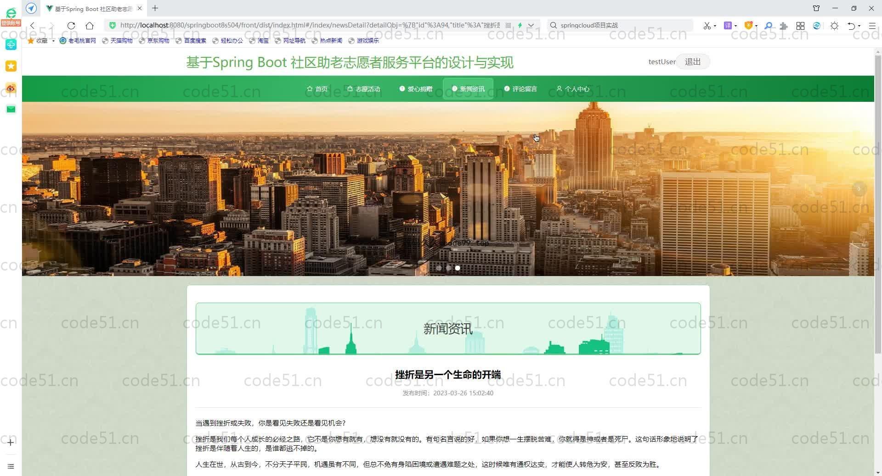The height and width of the screenshot is (476, 882).
Task: Open the 京东购物 bookmark
Action: [x=154, y=41]
